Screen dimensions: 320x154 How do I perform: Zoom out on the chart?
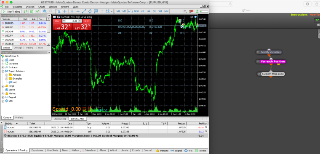(x=51, y=11)
